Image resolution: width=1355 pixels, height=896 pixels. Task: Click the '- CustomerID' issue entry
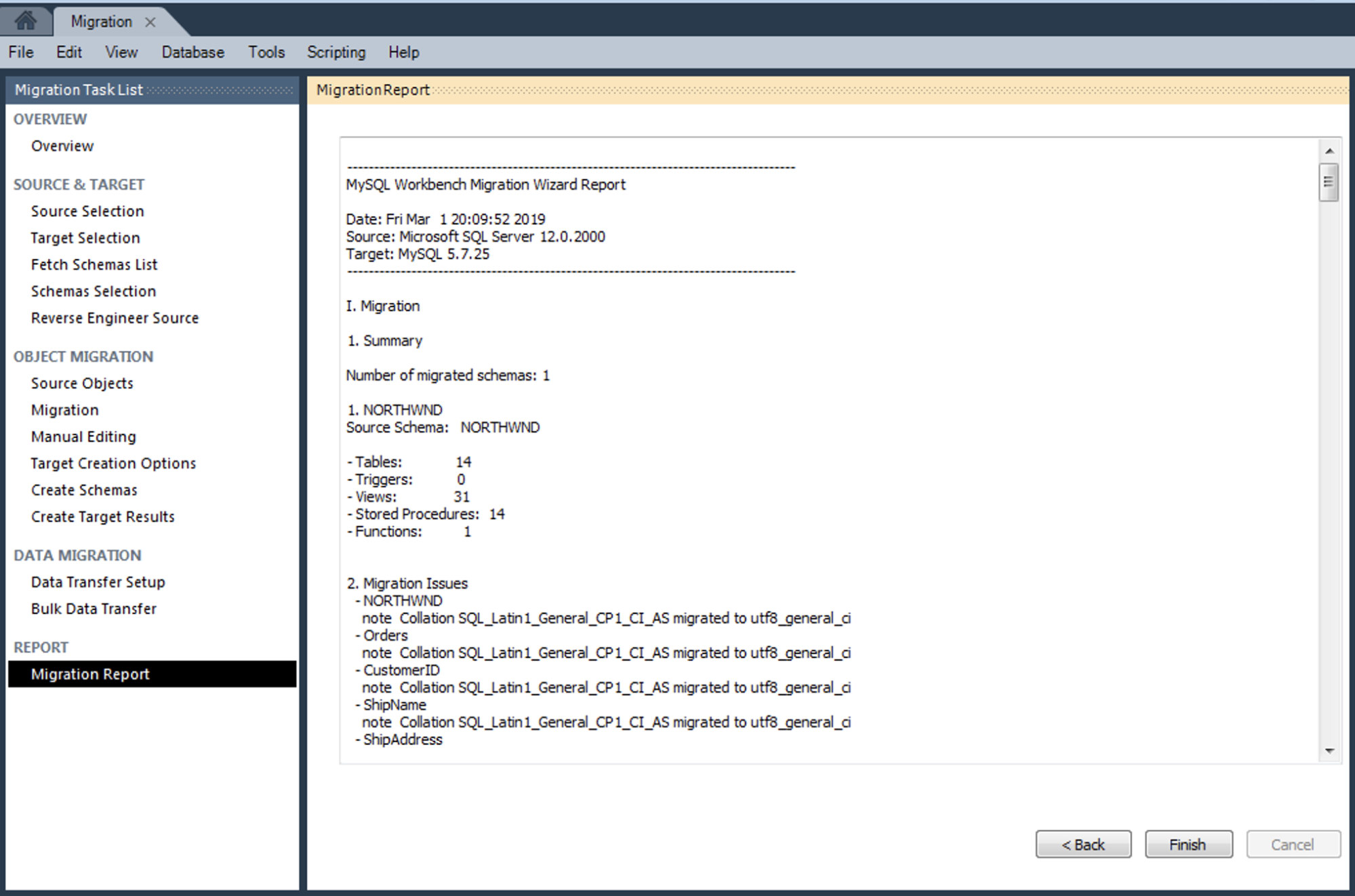[397, 670]
